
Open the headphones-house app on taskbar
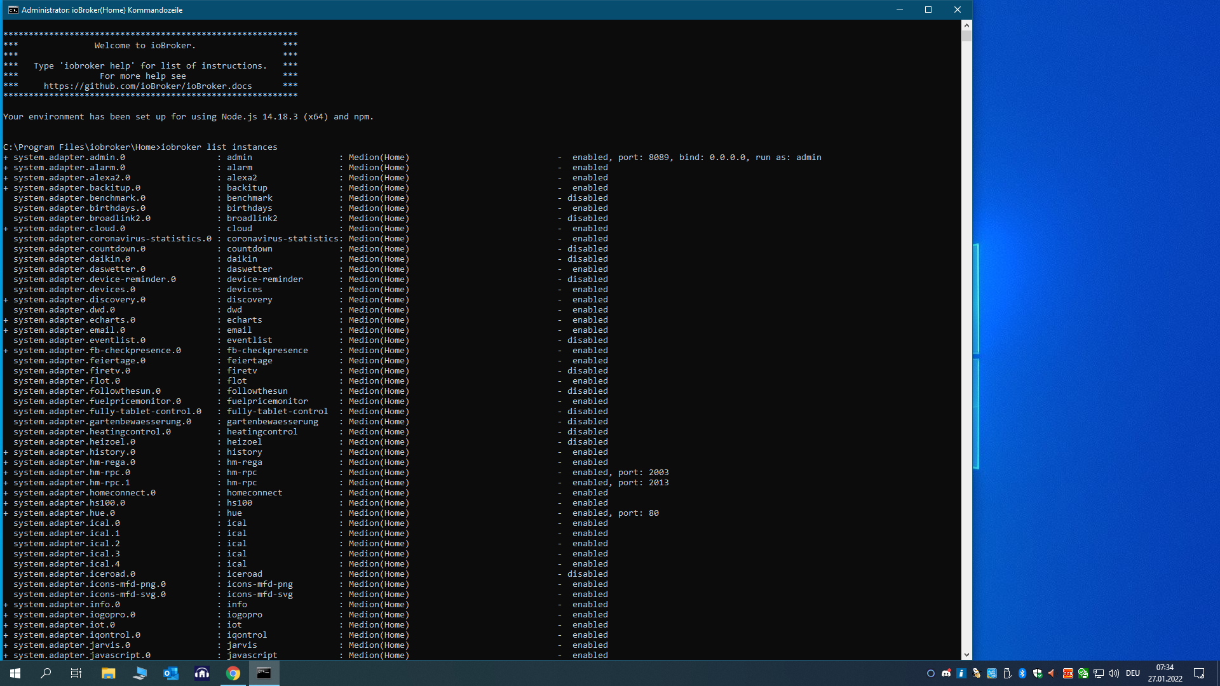coord(202,673)
